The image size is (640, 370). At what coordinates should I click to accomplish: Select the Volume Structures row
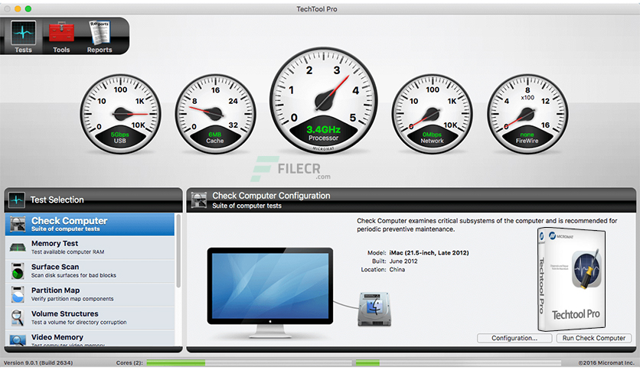(90, 318)
